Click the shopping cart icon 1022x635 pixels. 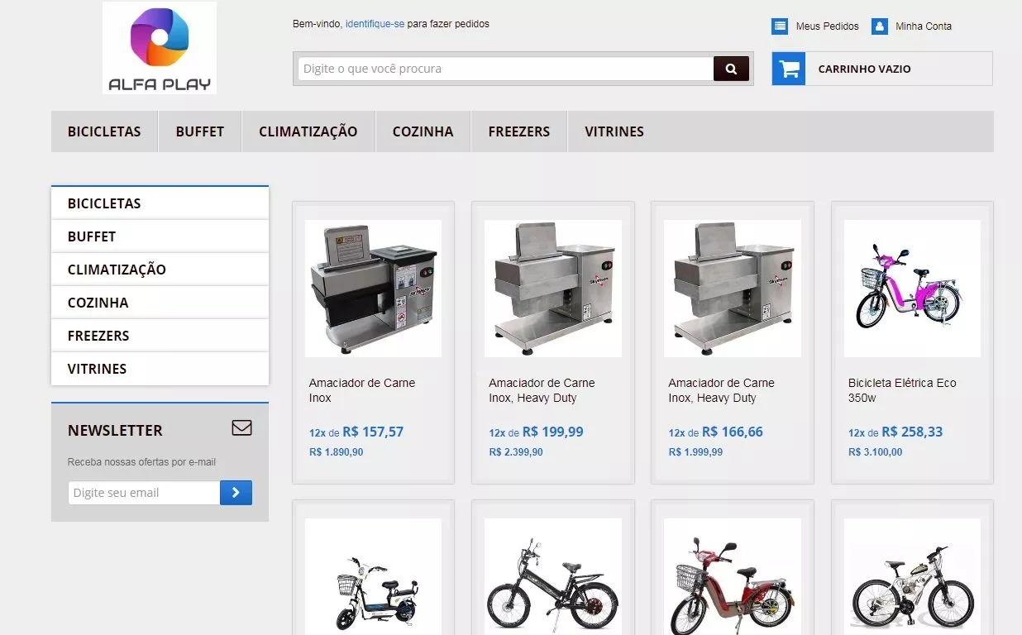click(789, 69)
